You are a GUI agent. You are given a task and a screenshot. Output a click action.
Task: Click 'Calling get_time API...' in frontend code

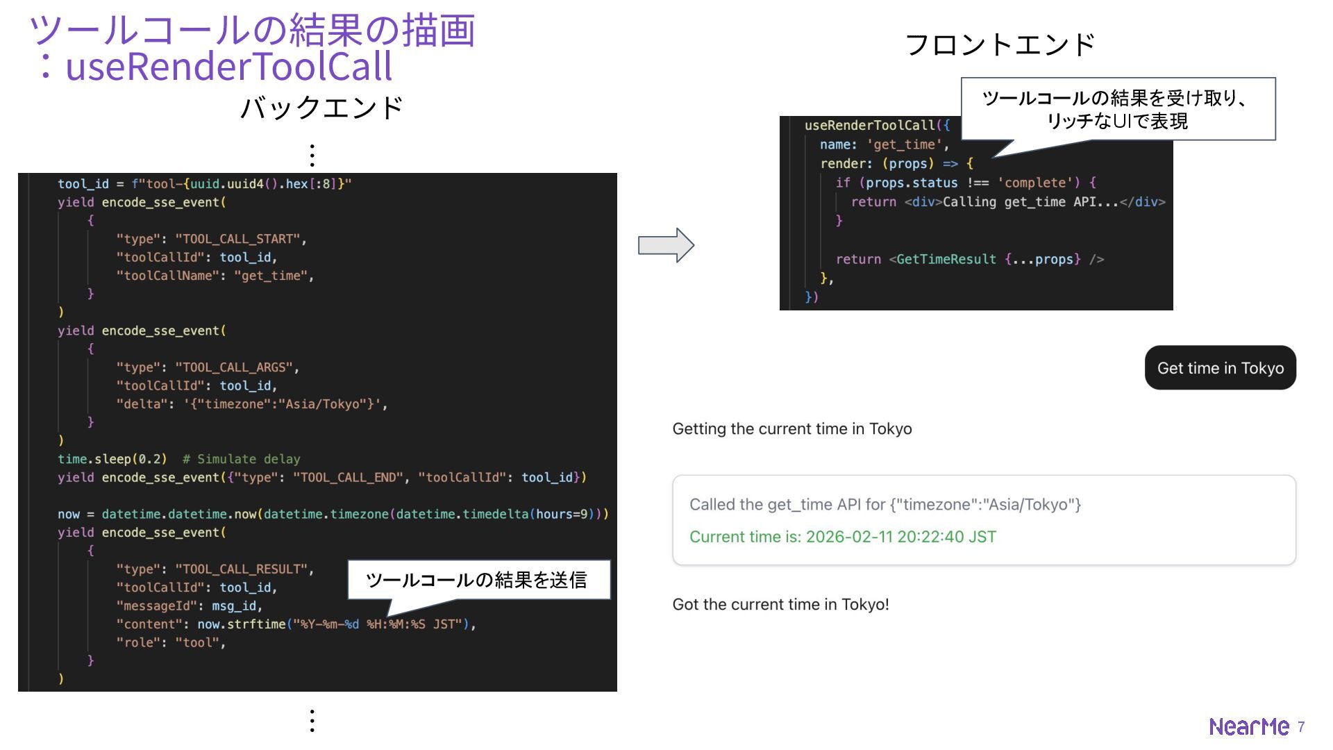pos(1030,202)
